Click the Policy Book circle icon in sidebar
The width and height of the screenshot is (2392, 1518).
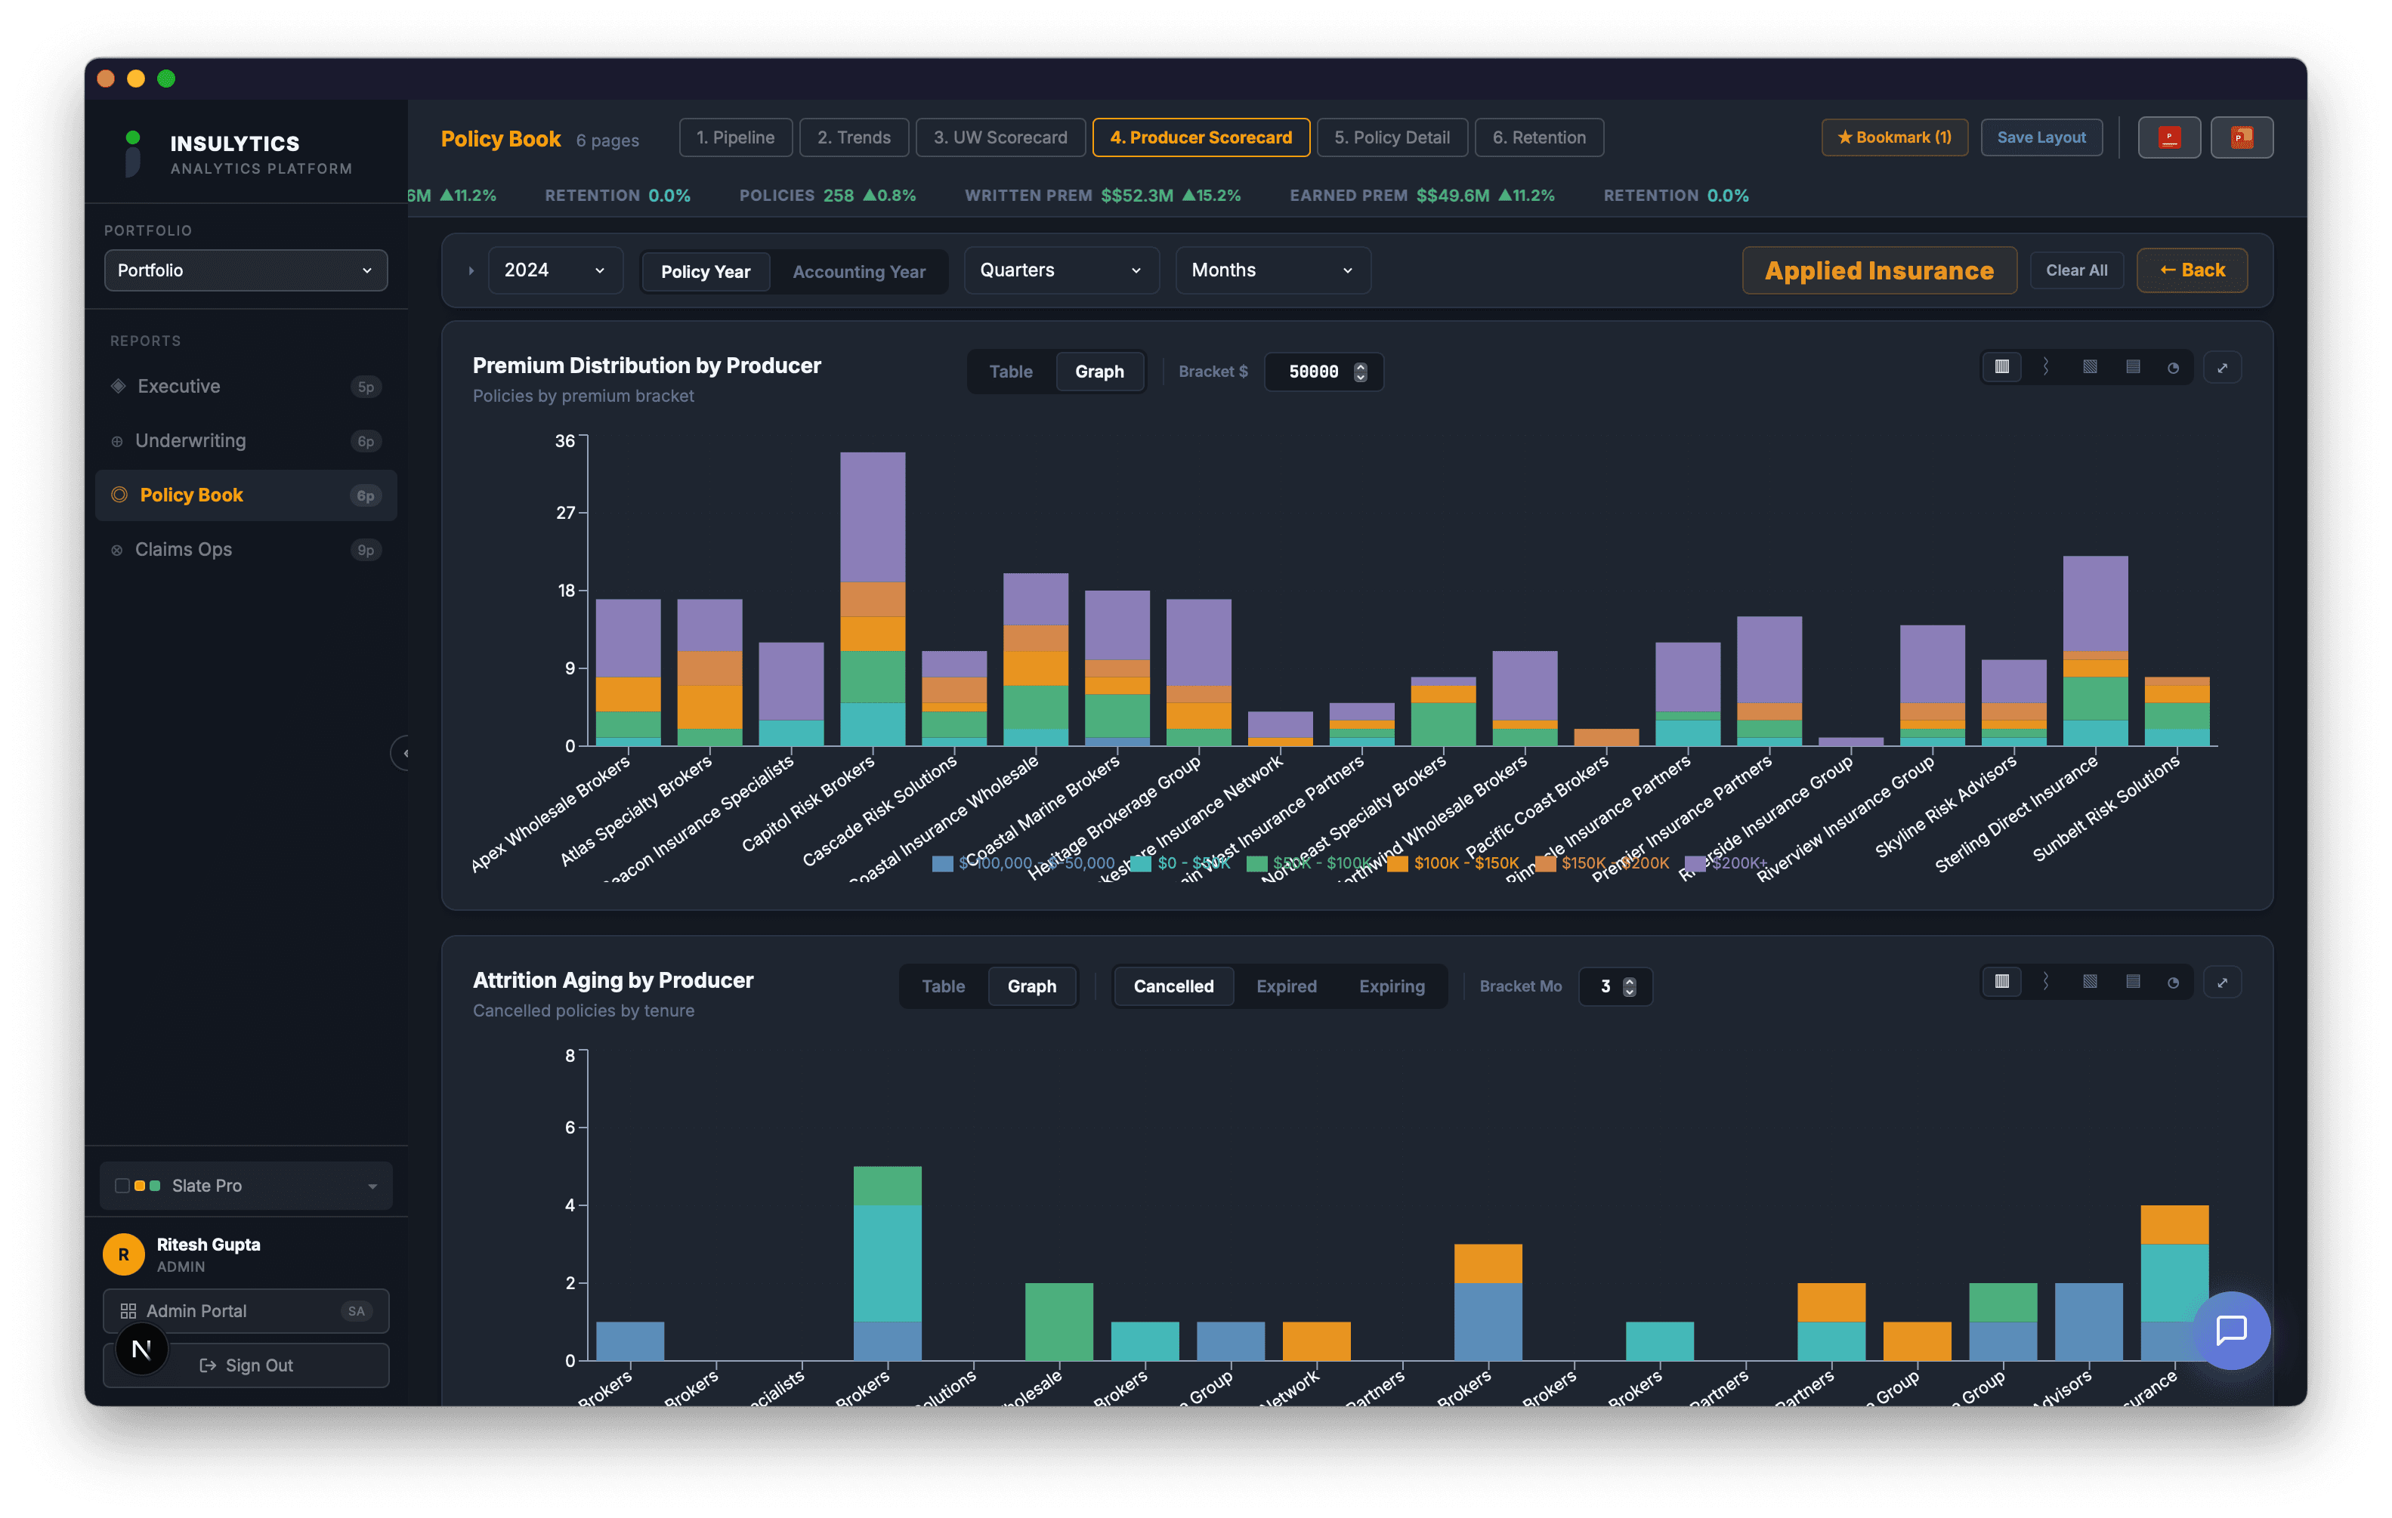click(x=119, y=495)
